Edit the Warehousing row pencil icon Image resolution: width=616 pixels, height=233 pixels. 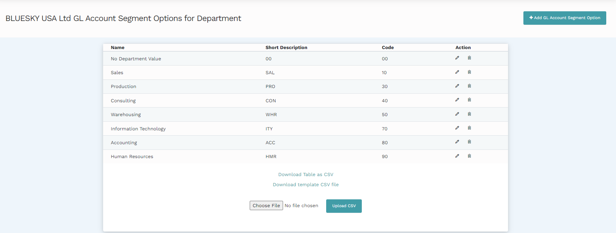pos(457,114)
